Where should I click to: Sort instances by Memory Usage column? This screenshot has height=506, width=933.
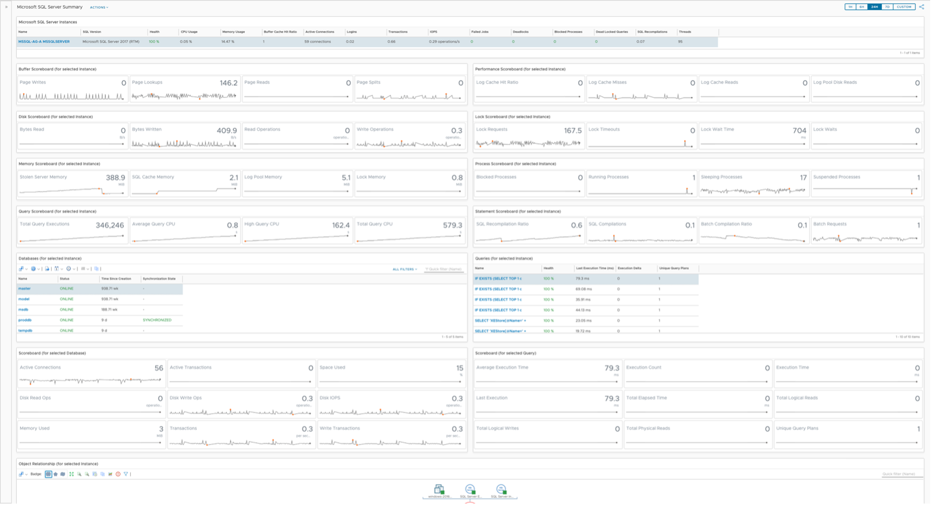pyautogui.click(x=233, y=32)
